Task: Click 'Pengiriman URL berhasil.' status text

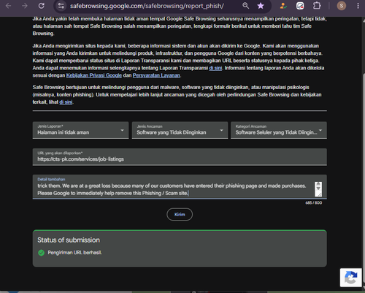Action: click(x=74, y=253)
